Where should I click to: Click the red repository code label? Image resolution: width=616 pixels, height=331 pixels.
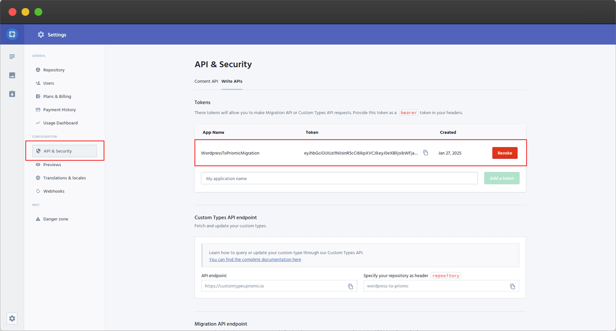point(446,276)
